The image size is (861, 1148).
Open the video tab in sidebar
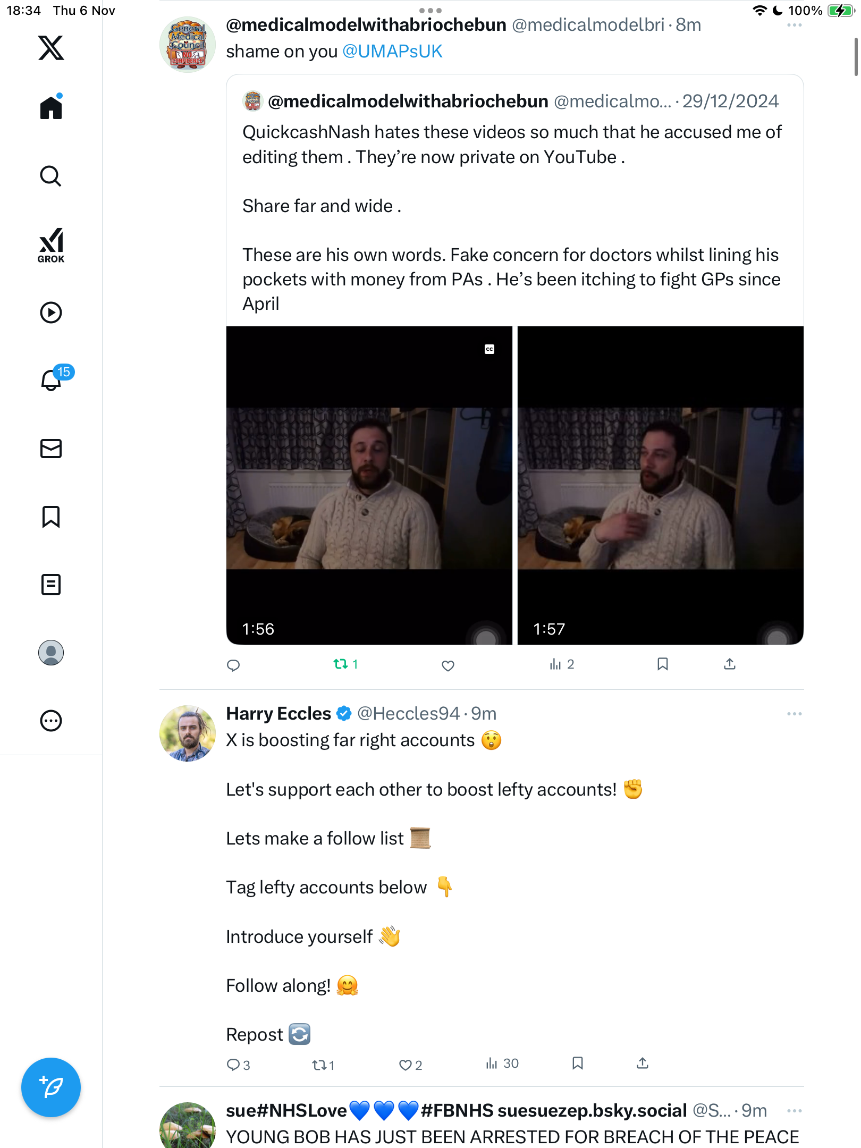(51, 313)
